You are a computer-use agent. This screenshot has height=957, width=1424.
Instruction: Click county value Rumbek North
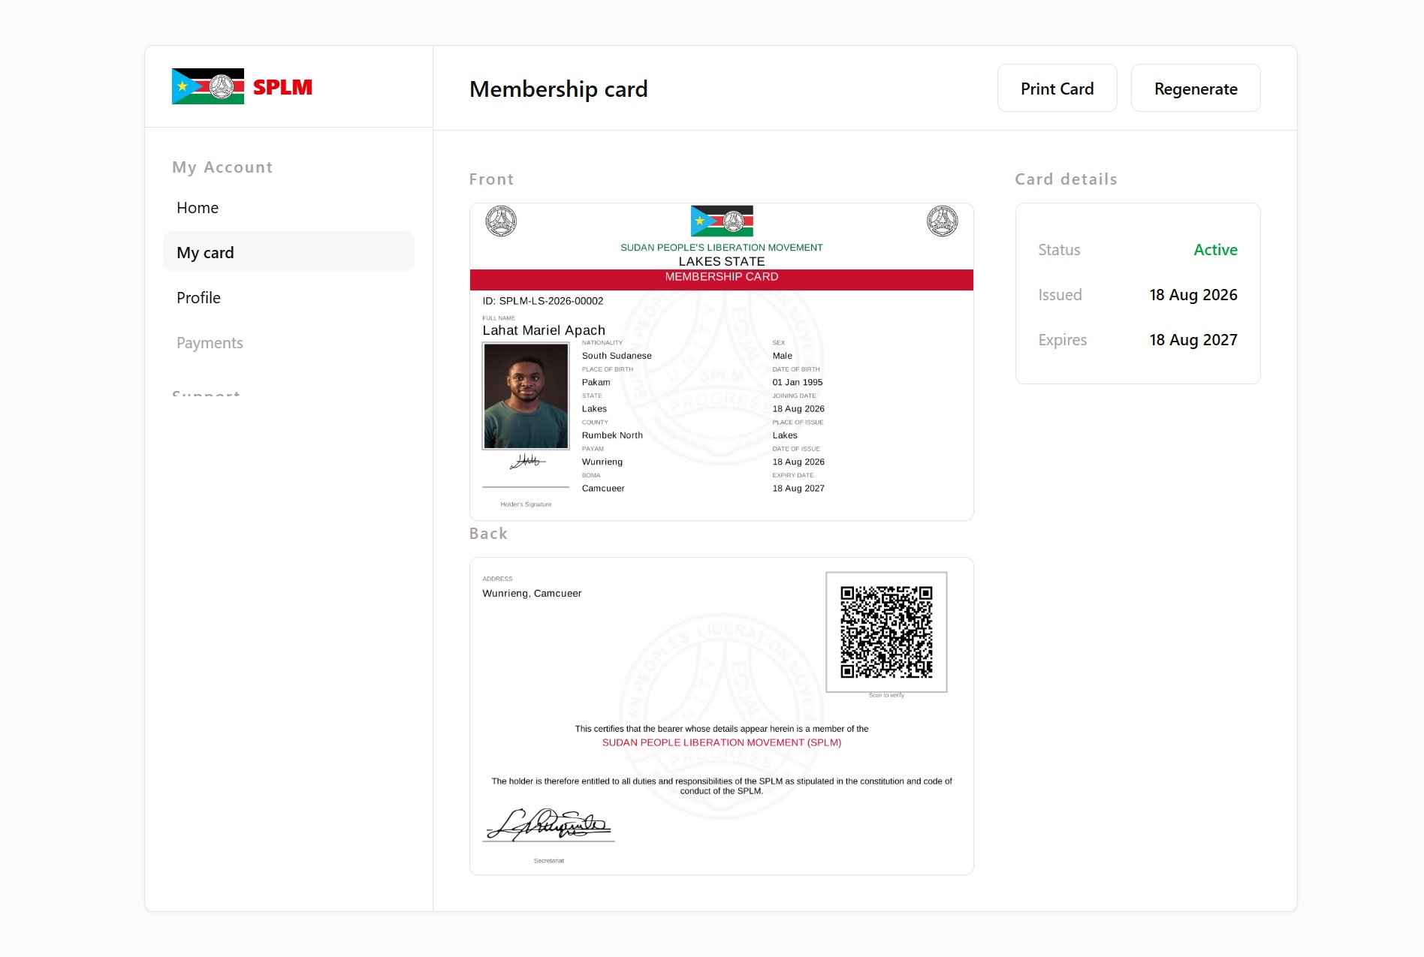(612, 435)
